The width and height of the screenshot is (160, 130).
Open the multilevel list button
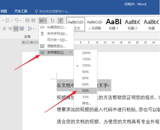pos(16,20)
